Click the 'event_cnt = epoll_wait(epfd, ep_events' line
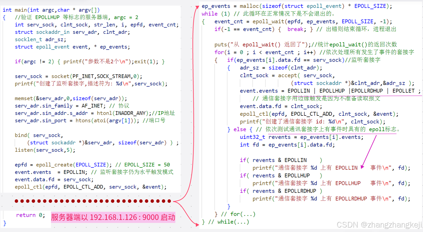 303,22
